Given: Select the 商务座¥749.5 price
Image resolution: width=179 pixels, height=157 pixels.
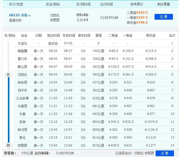Looking at the screenshot, I should (x=137, y=23).
